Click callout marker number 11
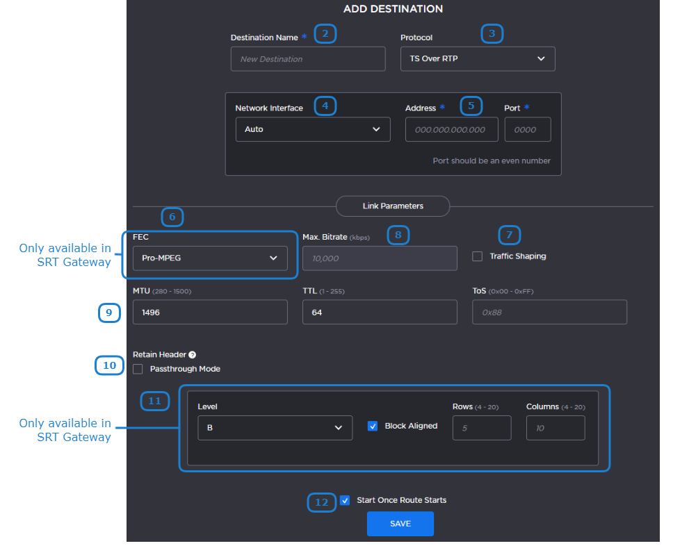The height and width of the screenshot is (555, 673). pos(154,401)
